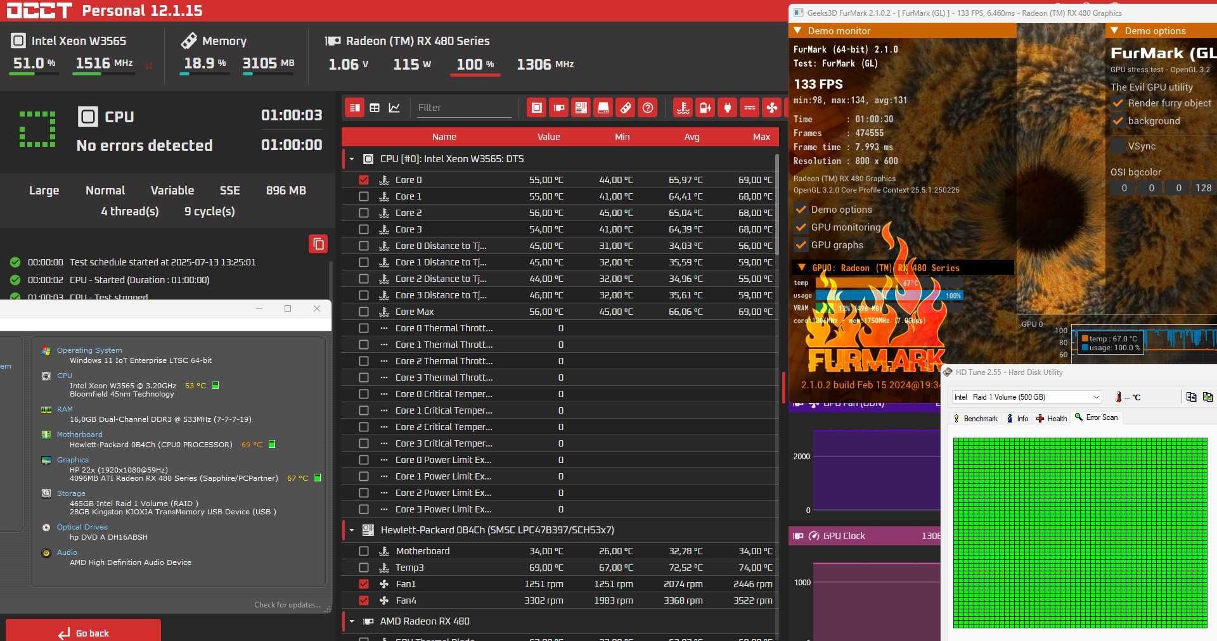This screenshot has width=1217, height=641.
Task: Toggle the motherboard sensor filter icon
Action: pyautogui.click(x=581, y=108)
